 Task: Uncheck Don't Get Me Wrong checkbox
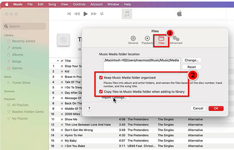[x=62, y=130]
